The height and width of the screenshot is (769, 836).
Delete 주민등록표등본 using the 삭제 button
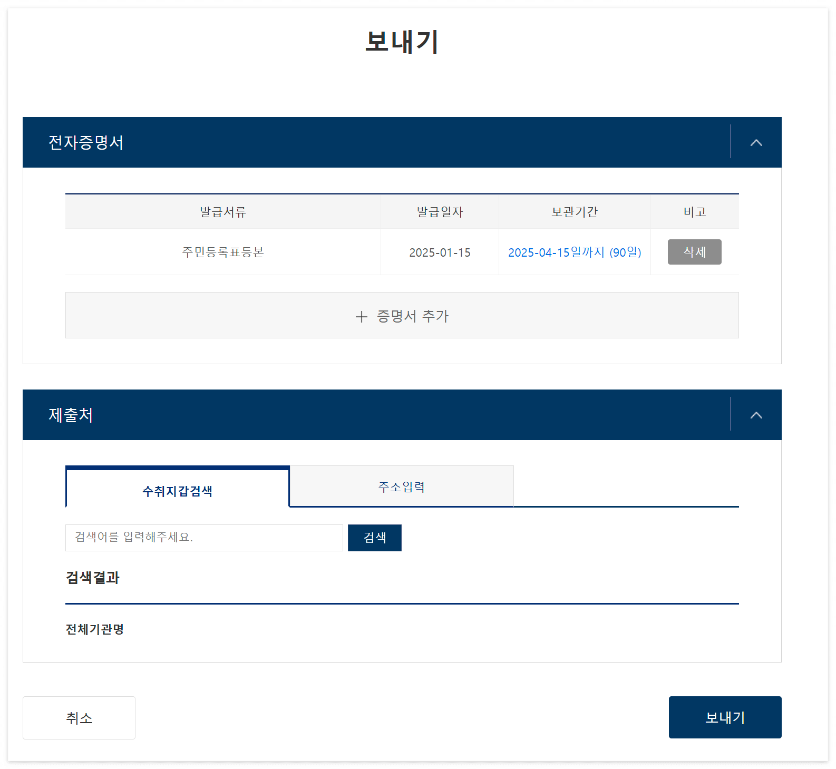click(x=694, y=252)
